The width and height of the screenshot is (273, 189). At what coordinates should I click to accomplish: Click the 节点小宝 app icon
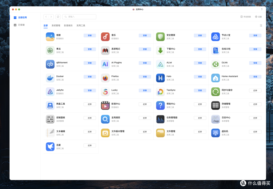(x=216, y=37)
